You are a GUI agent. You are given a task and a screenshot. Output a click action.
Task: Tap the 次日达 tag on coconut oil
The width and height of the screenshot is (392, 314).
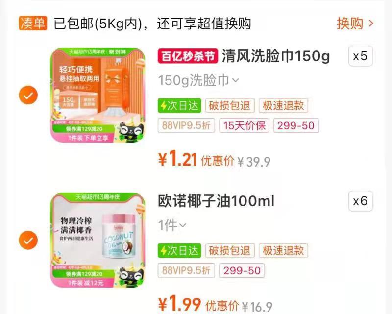point(179,250)
